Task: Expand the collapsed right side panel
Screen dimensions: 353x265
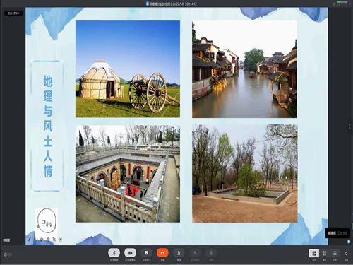Action: [349, 126]
